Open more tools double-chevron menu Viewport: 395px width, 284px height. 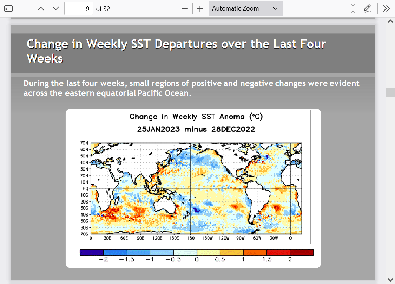coord(386,8)
